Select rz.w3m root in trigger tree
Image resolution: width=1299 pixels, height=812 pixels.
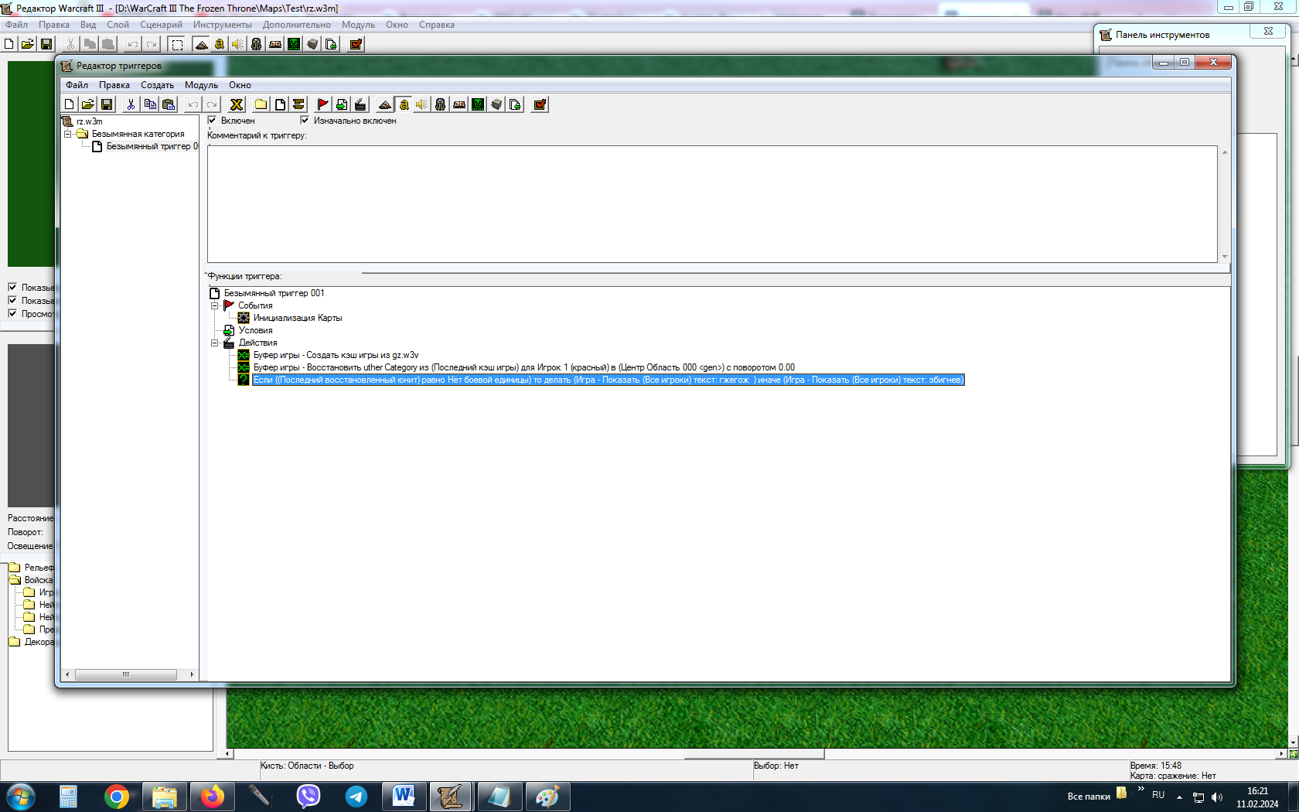pos(90,121)
